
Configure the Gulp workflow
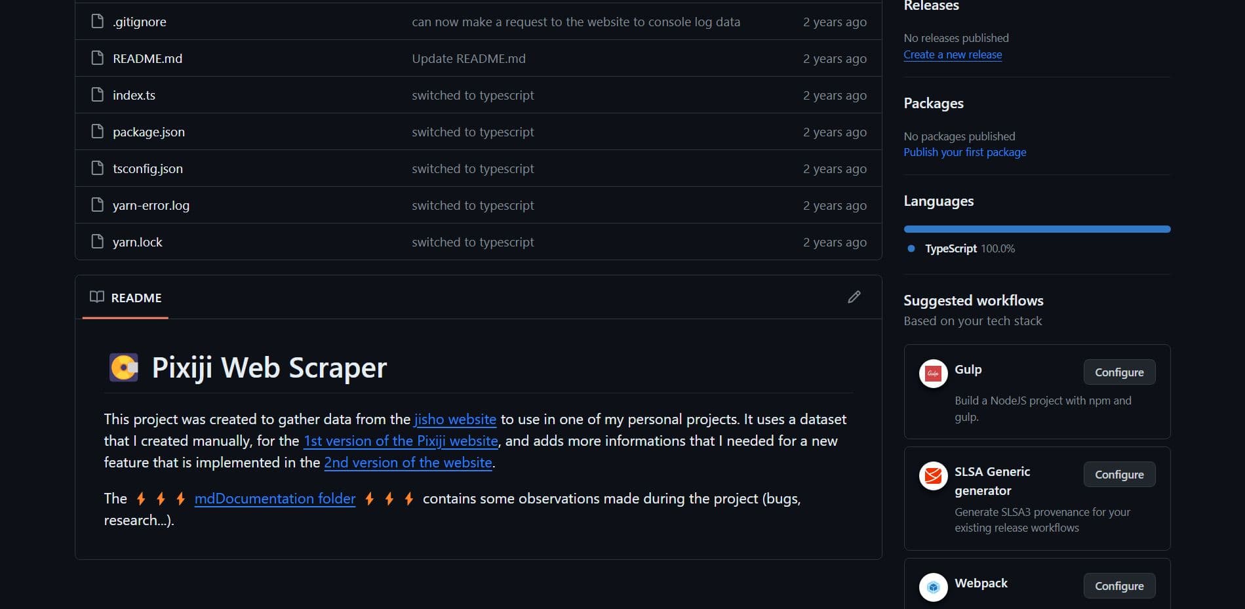pos(1119,372)
